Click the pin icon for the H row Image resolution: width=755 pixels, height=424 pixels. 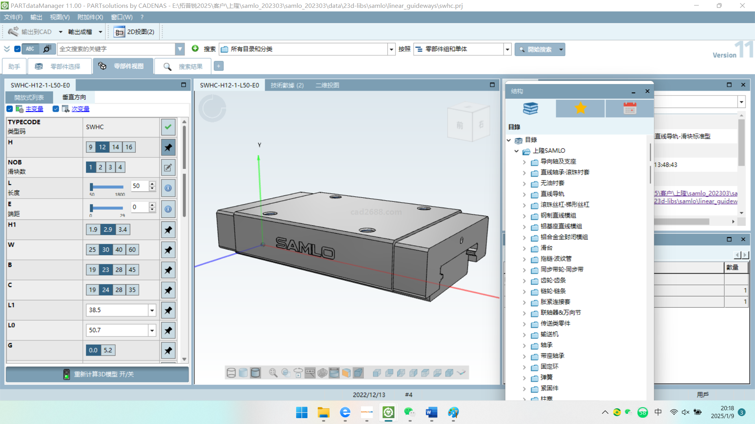(x=168, y=147)
